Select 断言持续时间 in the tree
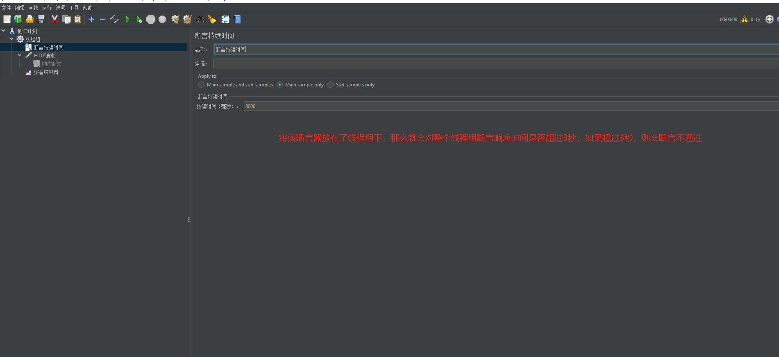The height and width of the screenshot is (357, 779). click(x=48, y=47)
